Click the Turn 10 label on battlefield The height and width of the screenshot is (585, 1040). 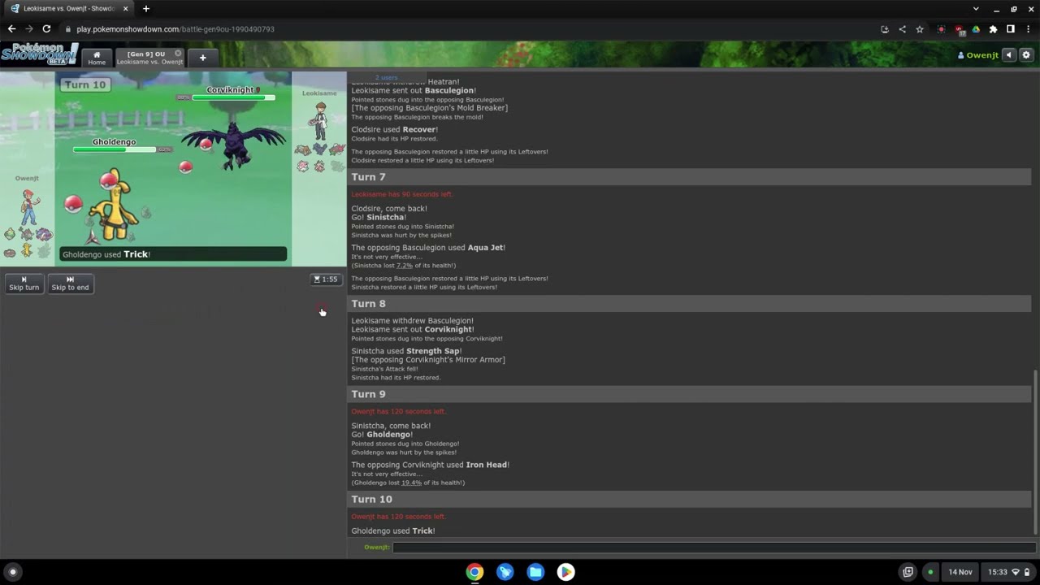(85, 84)
